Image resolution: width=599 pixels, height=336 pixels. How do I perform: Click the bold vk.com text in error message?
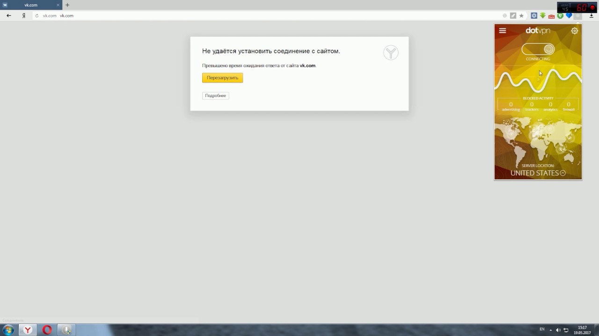pos(307,66)
